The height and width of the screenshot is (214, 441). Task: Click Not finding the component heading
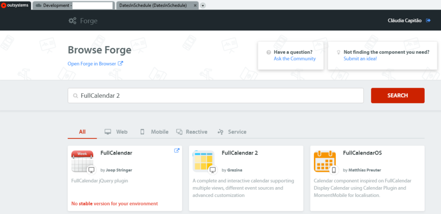click(386, 52)
